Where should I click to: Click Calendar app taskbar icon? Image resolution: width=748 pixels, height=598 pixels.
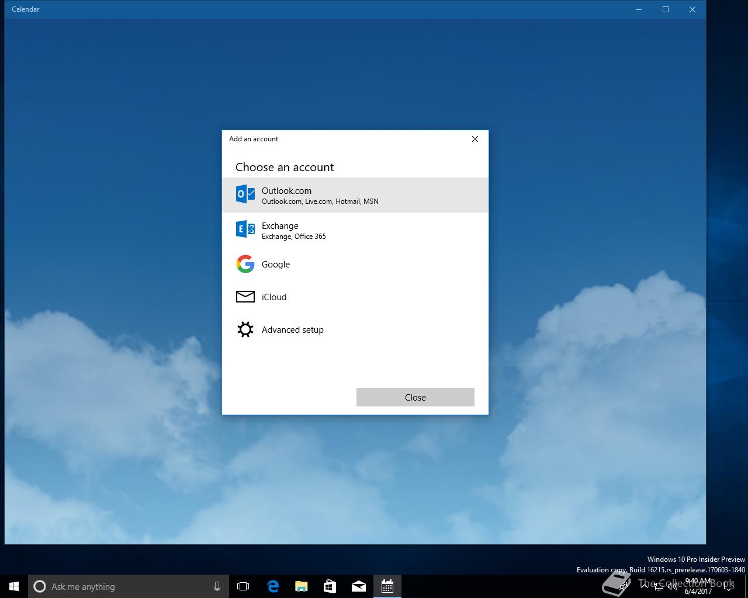(x=387, y=586)
